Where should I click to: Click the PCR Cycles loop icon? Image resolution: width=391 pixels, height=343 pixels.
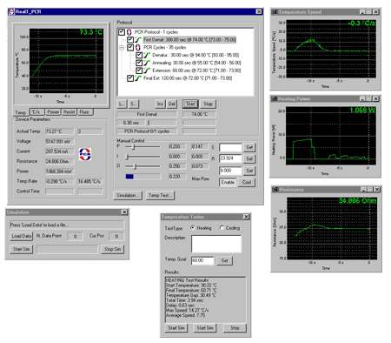coord(138,48)
